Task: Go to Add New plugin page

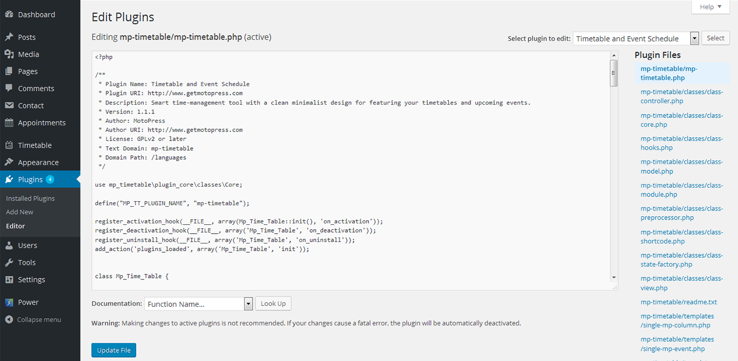Action: tap(20, 212)
